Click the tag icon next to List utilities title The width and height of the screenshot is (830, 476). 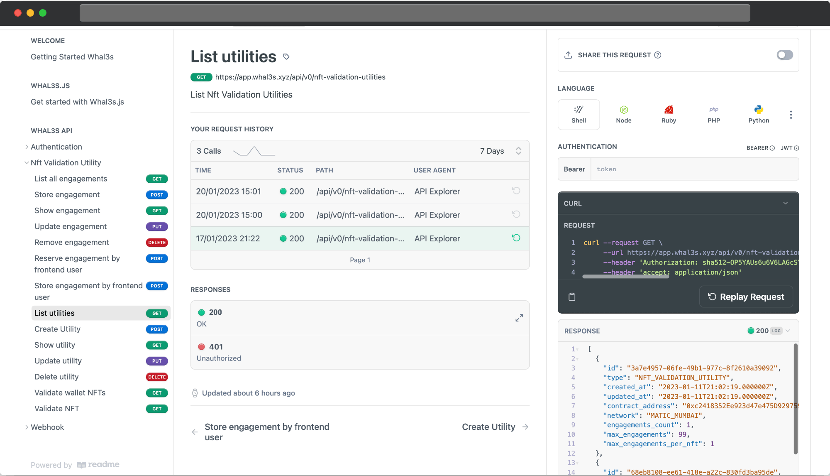point(286,56)
